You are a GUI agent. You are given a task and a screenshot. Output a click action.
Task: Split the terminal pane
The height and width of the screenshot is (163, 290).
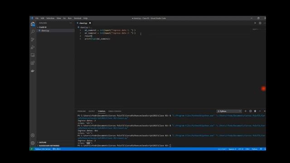(250, 111)
